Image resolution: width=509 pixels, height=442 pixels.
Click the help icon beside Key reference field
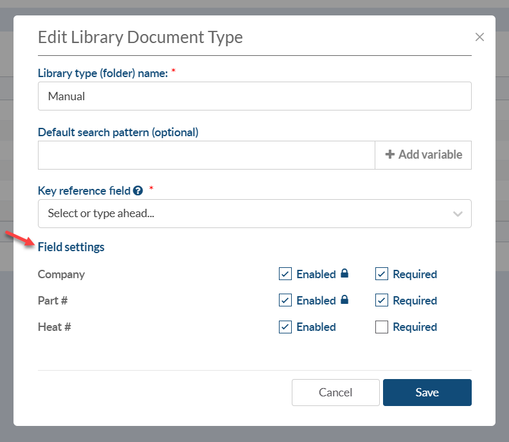point(138,191)
